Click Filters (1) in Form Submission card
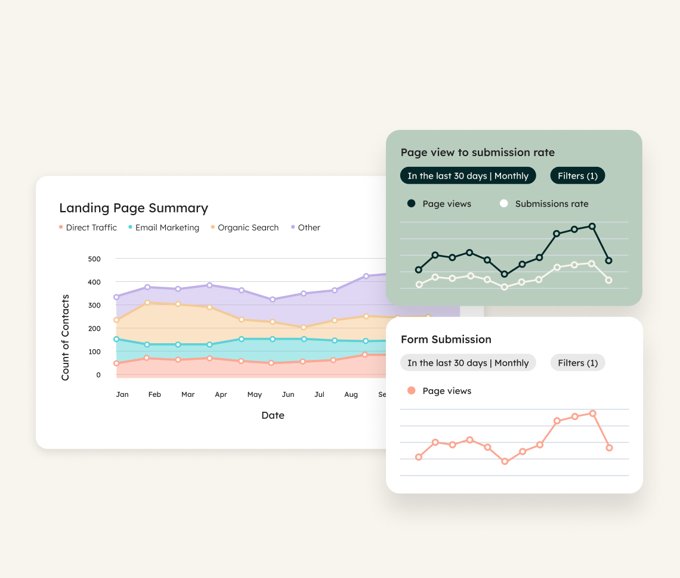Viewport: 680px width, 578px height. pos(577,363)
